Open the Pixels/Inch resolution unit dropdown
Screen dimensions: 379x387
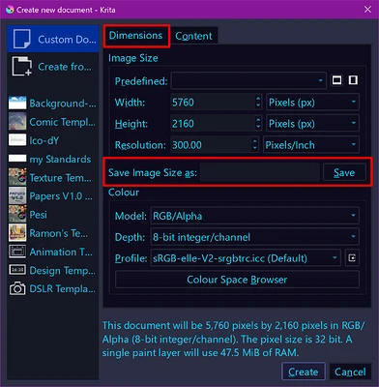coord(311,145)
